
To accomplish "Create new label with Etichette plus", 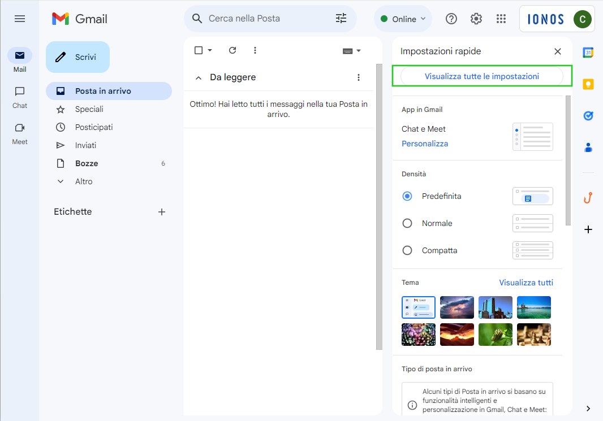I will (x=162, y=212).
